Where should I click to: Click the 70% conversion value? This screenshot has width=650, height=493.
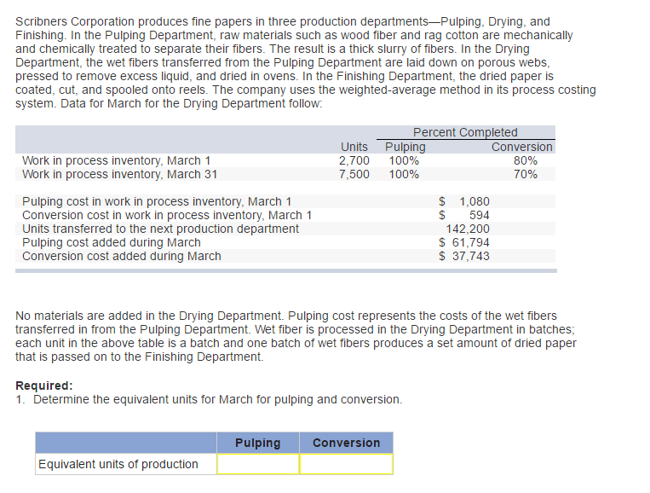coord(526,174)
